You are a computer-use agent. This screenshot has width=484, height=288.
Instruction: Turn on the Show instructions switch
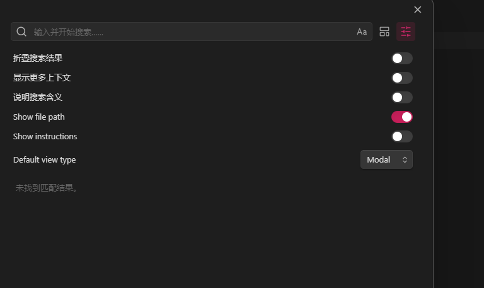click(402, 136)
